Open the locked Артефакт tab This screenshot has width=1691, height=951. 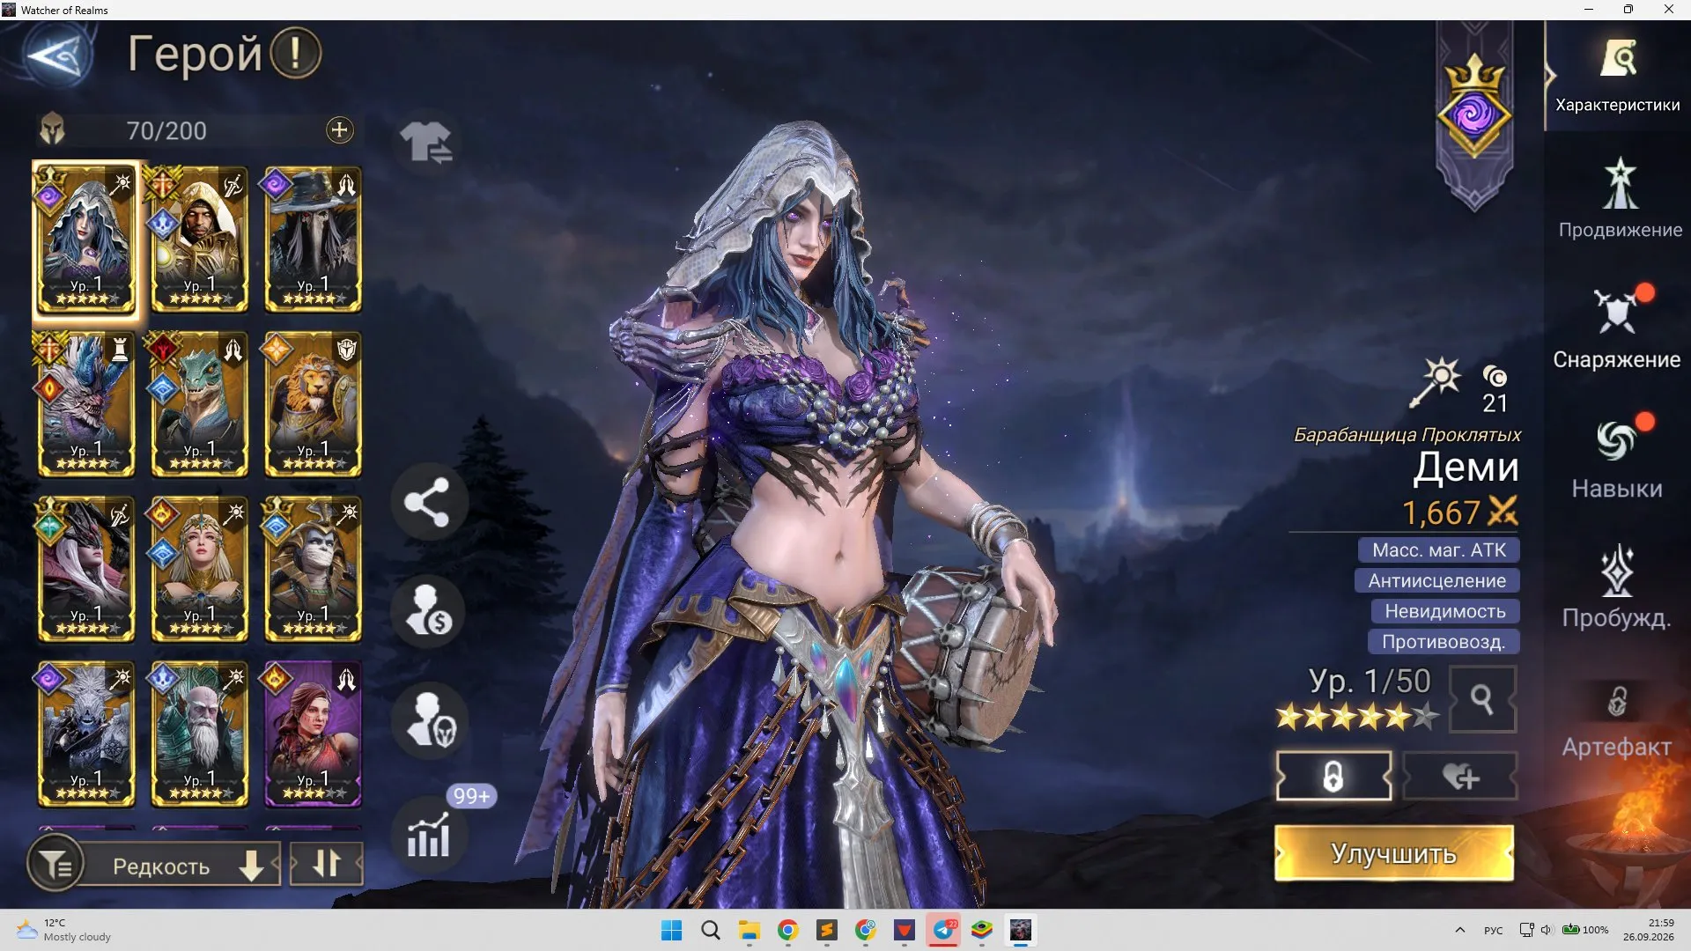[1617, 720]
